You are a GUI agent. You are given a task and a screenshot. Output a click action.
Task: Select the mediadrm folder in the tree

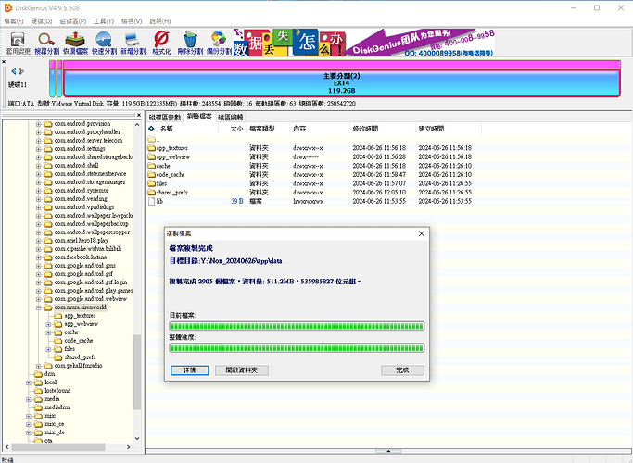coord(57,407)
